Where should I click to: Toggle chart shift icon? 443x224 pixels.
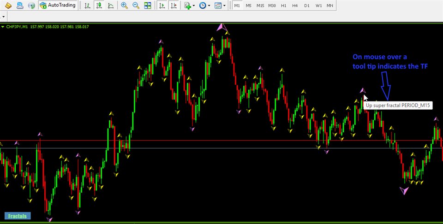click(174, 6)
